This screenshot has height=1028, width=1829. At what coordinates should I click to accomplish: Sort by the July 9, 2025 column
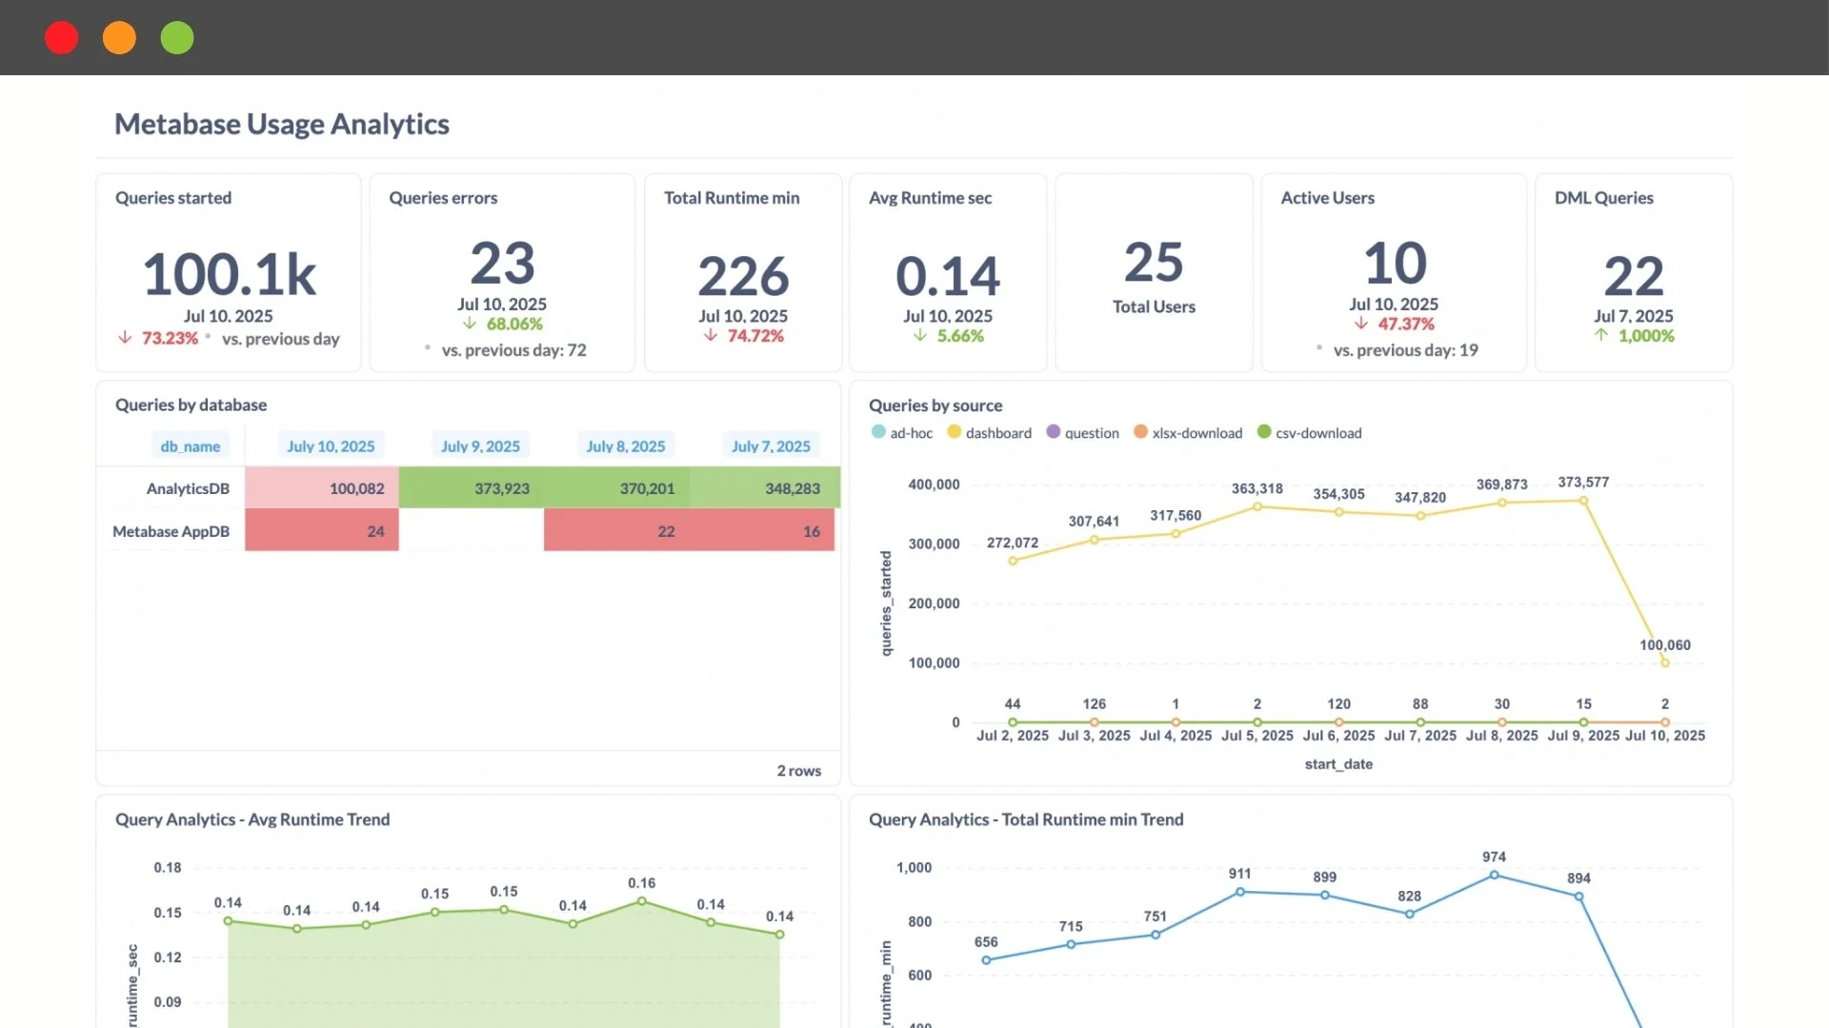pos(480,446)
